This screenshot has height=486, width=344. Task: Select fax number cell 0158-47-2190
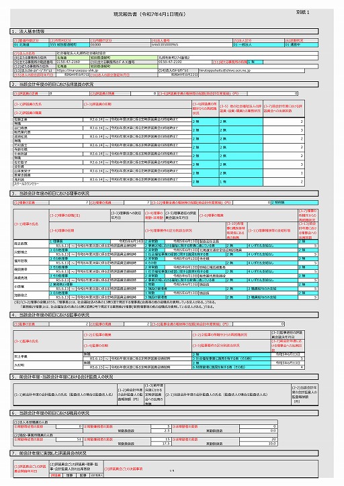click(185, 62)
